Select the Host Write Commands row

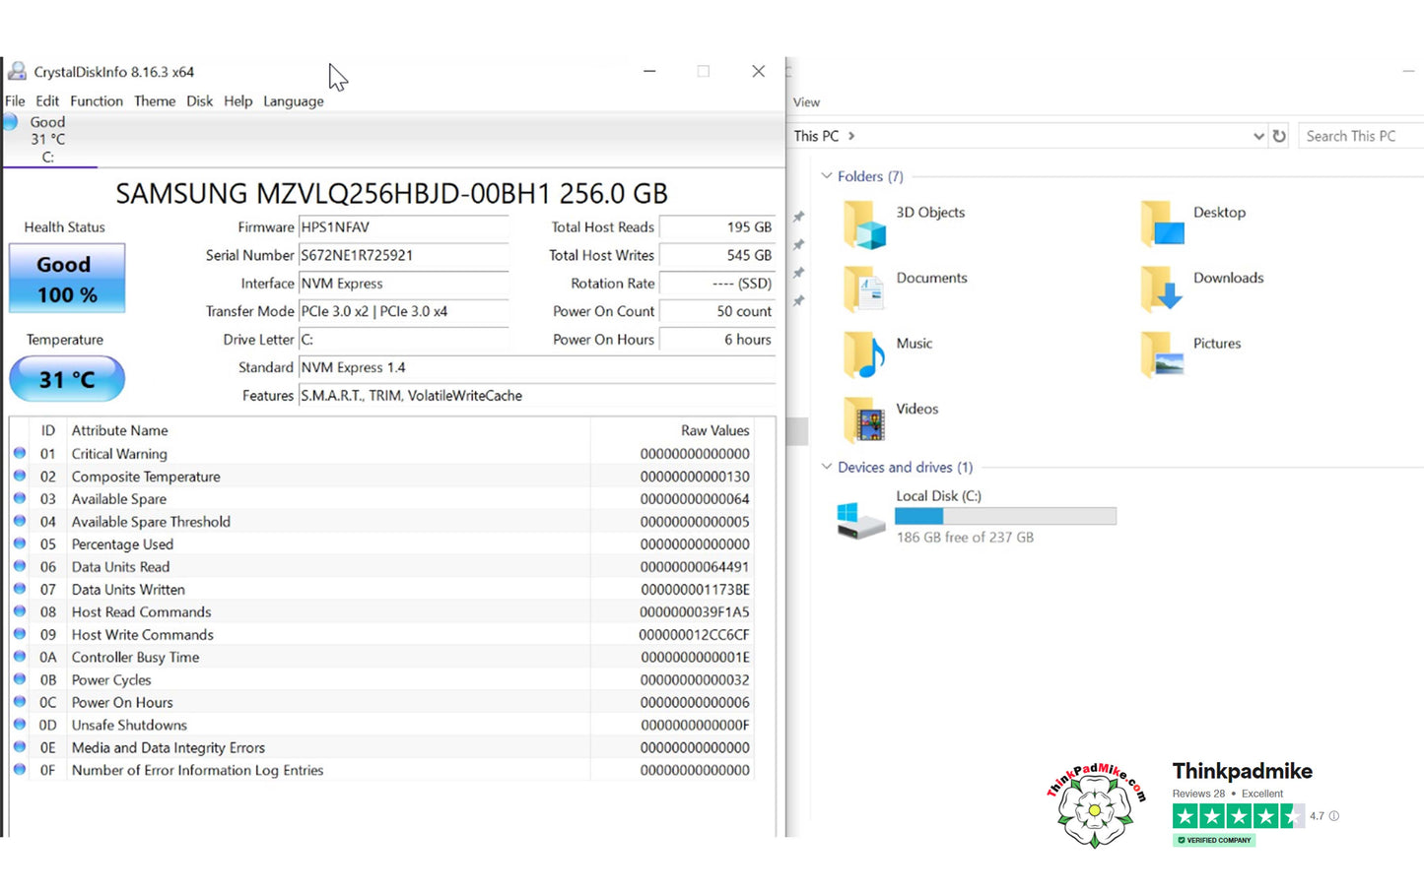[x=382, y=635]
